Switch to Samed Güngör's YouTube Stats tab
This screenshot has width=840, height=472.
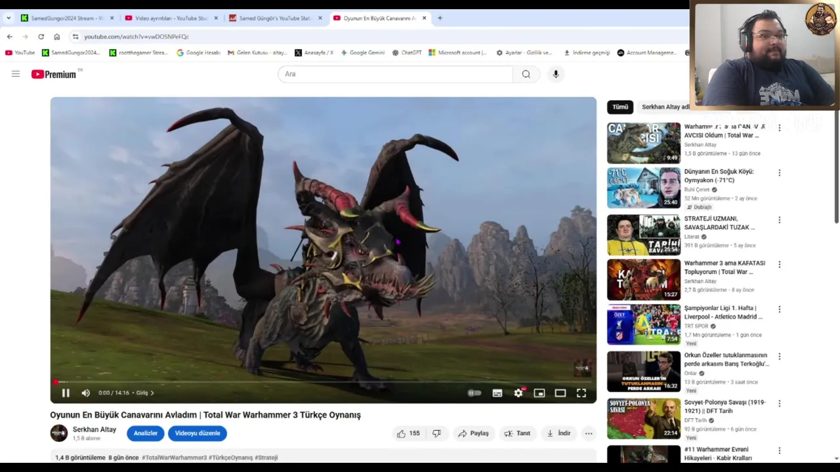pyautogui.click(x=274, y=18)
